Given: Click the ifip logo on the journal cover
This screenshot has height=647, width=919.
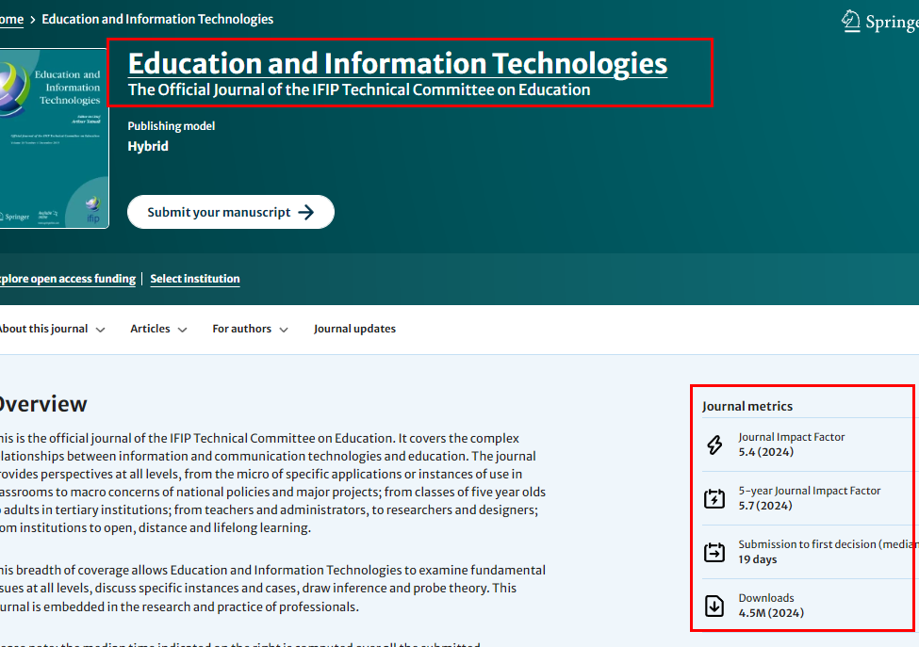Looking at the screenshot, I should (90, 203).
